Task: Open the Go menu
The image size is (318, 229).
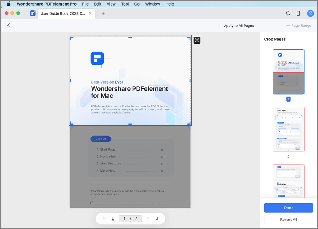Action: [137, 4]
